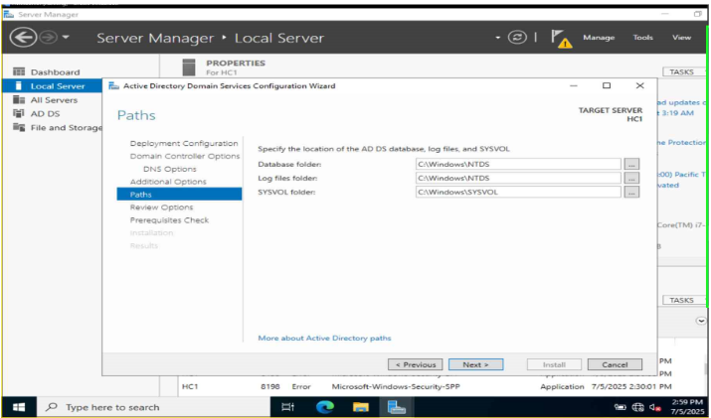Open the taskbar clock and date
Screen dimensions: 711x418
coord(689,407)
